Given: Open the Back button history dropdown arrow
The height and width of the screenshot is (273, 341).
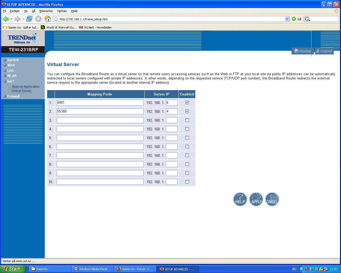Looking at the screenshot, I should pyautogui.click(x=11, y=19).
